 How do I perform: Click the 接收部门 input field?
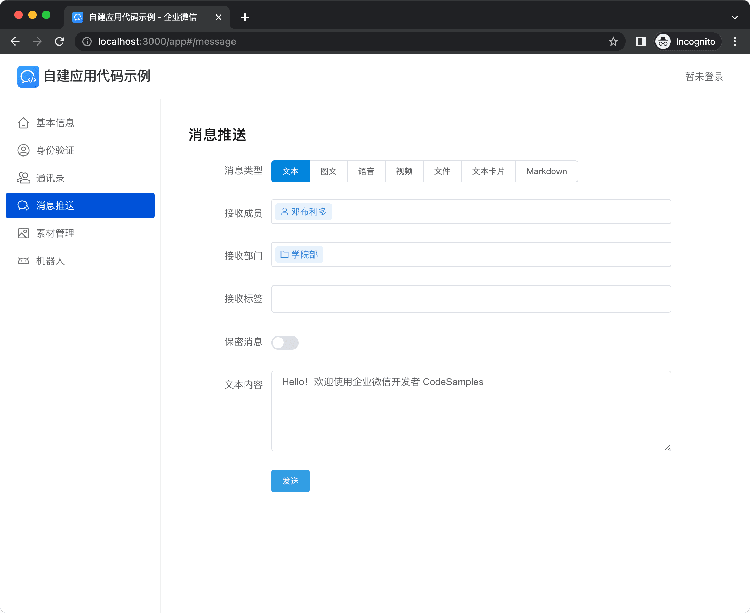tap(471, 254)
